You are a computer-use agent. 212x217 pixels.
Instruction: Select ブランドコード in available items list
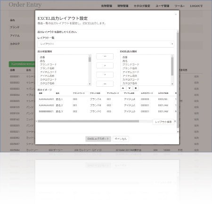(x=48, y=65)
